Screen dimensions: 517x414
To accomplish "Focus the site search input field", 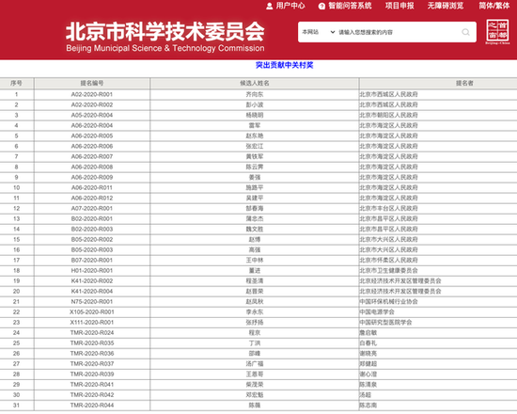I will [x=399, y=32].
